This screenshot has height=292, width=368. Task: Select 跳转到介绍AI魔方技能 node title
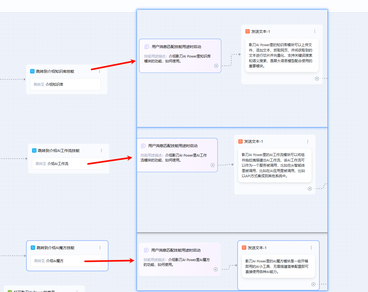(x=56, y=248)
